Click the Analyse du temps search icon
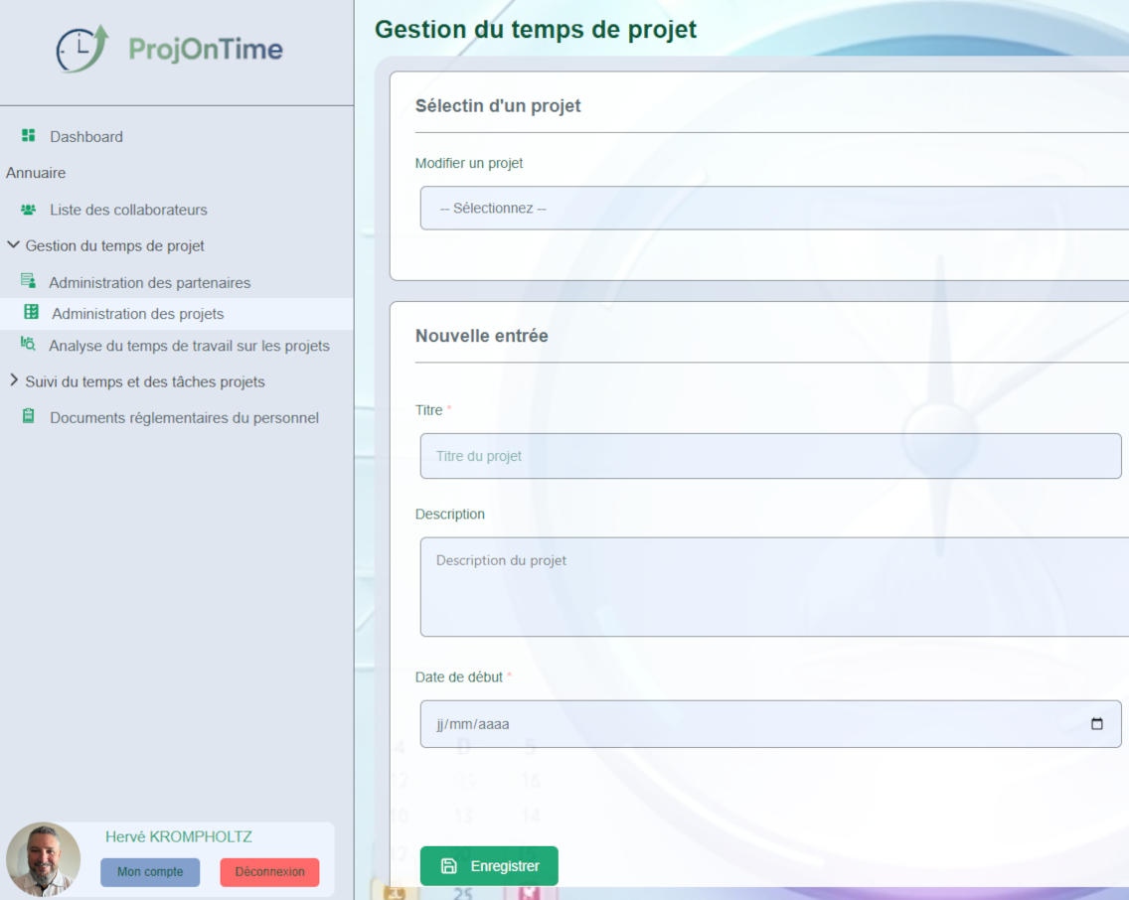The image size is (1129, 900). [x=29, y=345]
